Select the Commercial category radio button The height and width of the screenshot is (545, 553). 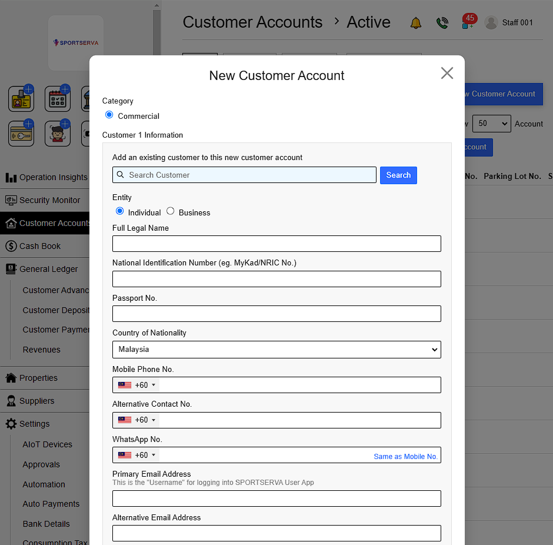coord(109,115)
